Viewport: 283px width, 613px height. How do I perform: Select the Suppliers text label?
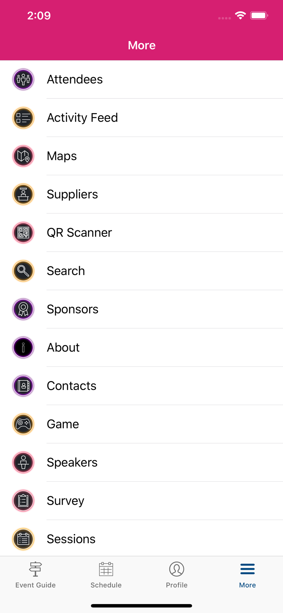(72, 194)
